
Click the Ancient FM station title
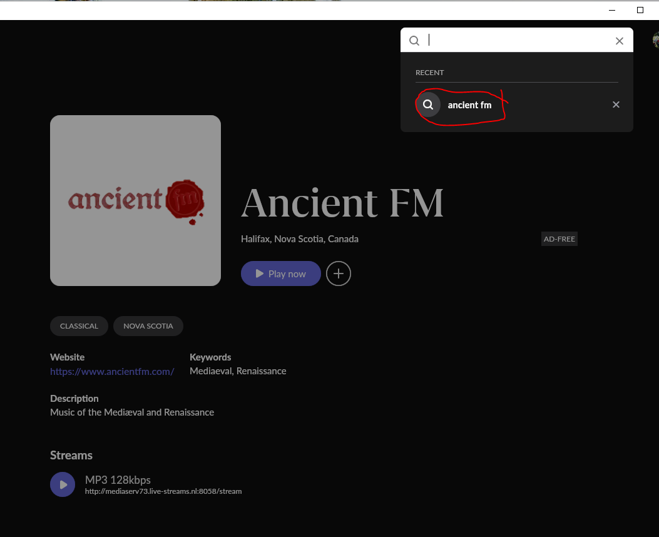[x=342, y=203]
